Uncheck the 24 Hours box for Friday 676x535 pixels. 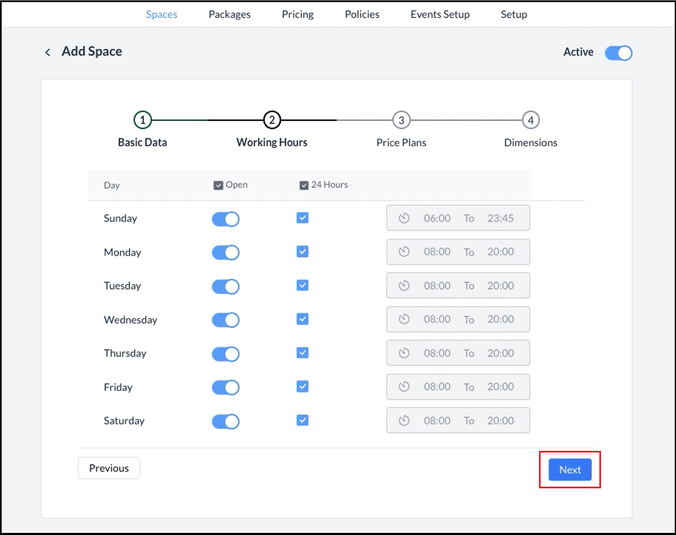(302, 387)
